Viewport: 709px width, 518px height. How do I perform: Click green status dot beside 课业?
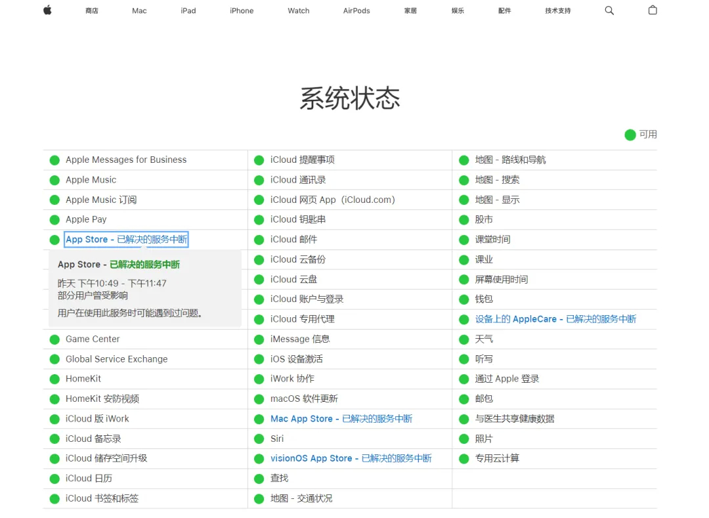(x=464, y=260)
